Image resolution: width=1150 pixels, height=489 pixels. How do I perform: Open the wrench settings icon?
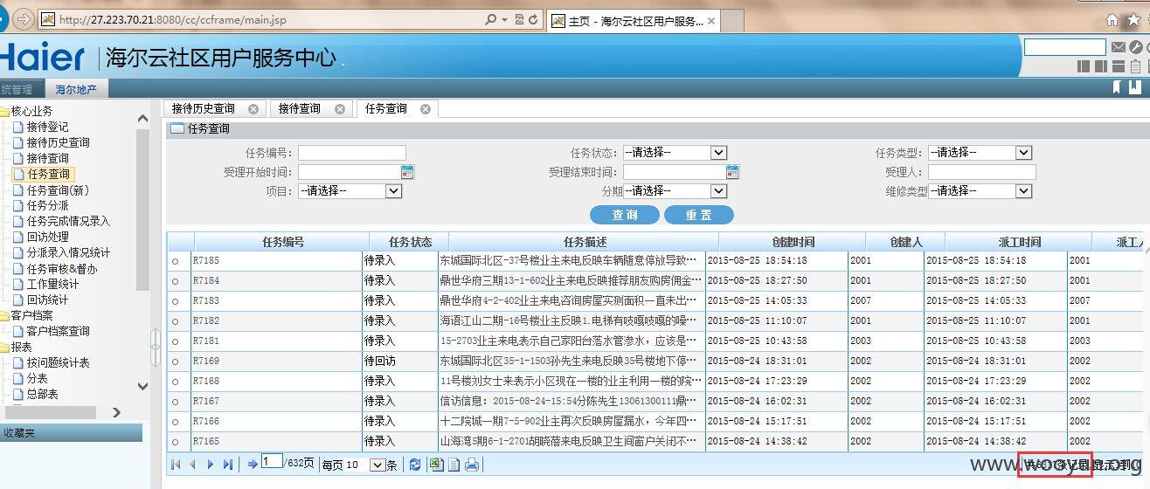click(1135, 47)
